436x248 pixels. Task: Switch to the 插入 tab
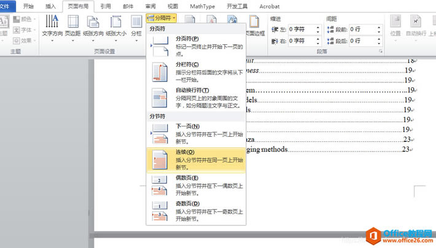pos(50,6)
